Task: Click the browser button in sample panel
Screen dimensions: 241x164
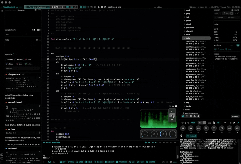Action: pos(235,116)
